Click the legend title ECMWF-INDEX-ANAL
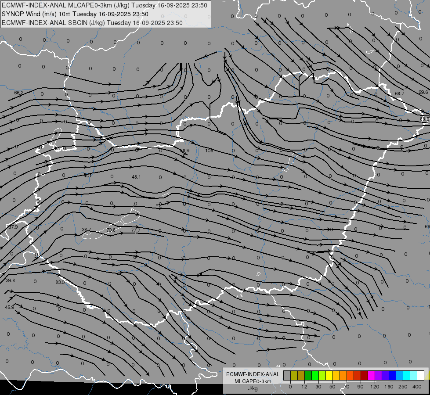This screenshot has height=395, width=430. coord(253,374)
